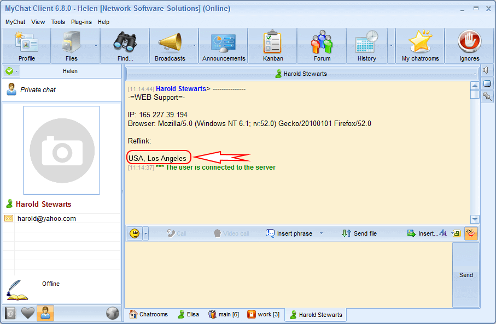Toggle the heart favorites view at bottom
The width and height of the screenshot is (496, 324).
click(27, 313)
